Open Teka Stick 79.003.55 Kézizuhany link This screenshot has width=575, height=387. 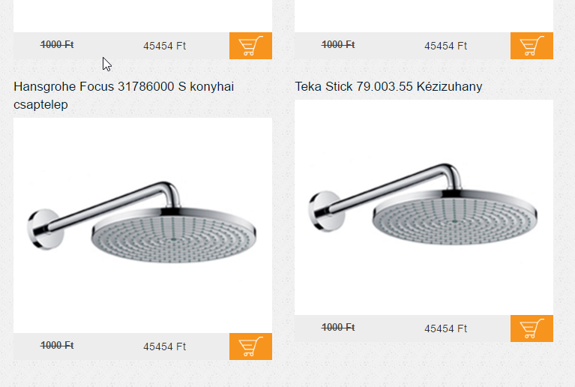pyautogui.click(x=388, y=86)
